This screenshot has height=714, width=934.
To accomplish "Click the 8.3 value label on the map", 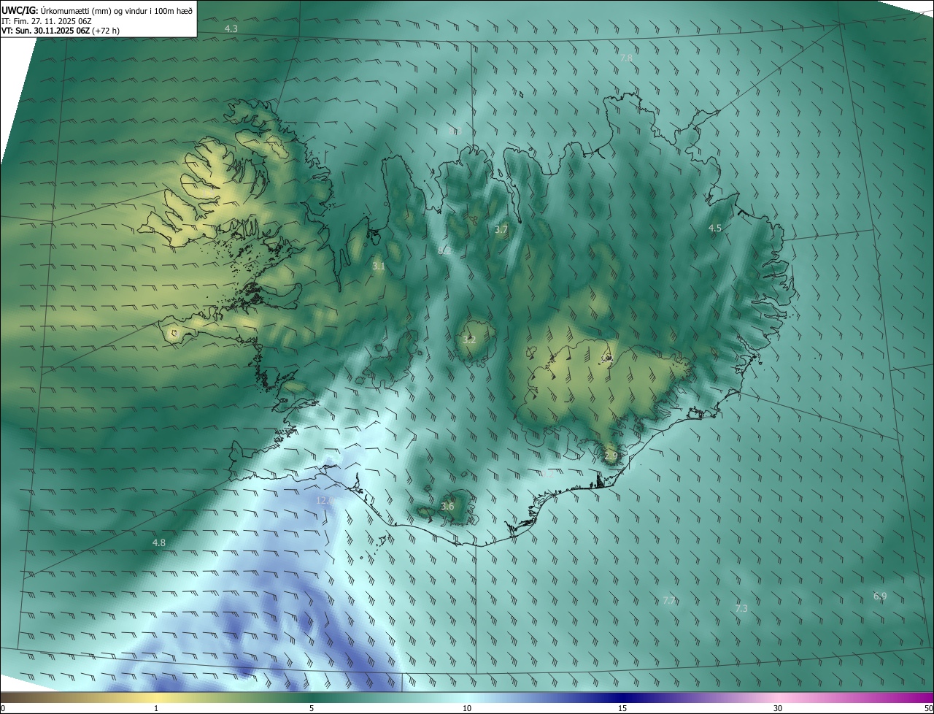I will (455, 131).
